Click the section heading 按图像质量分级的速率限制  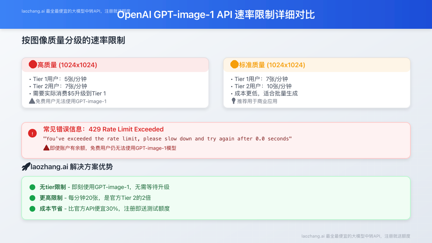click(73, 40)
